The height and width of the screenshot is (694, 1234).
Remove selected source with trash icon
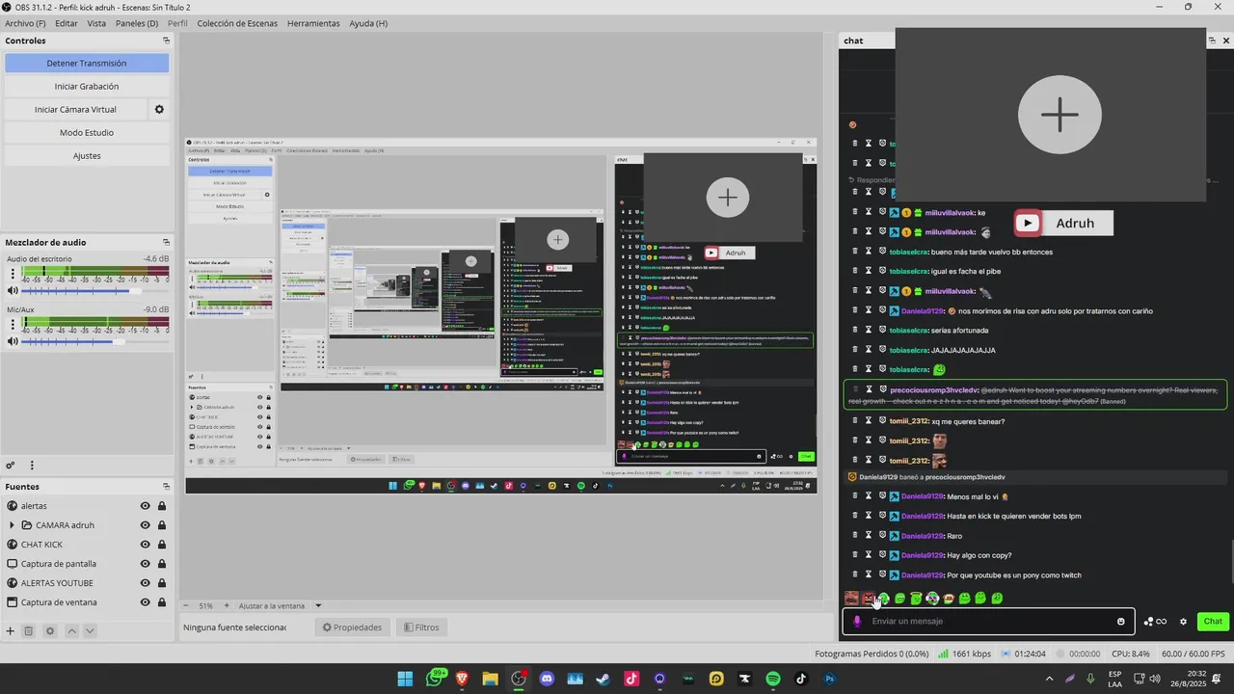tap(28, 630)
